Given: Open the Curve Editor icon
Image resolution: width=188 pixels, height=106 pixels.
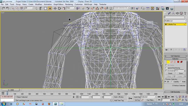Looking at the screenshot, I should click(148, 8).
